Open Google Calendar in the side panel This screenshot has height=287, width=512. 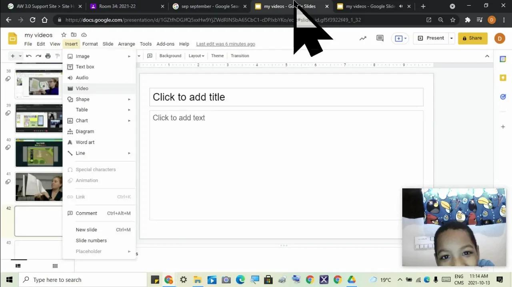503,59
